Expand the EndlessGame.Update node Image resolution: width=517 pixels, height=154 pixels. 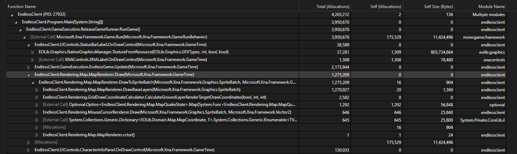pos(29,67)
